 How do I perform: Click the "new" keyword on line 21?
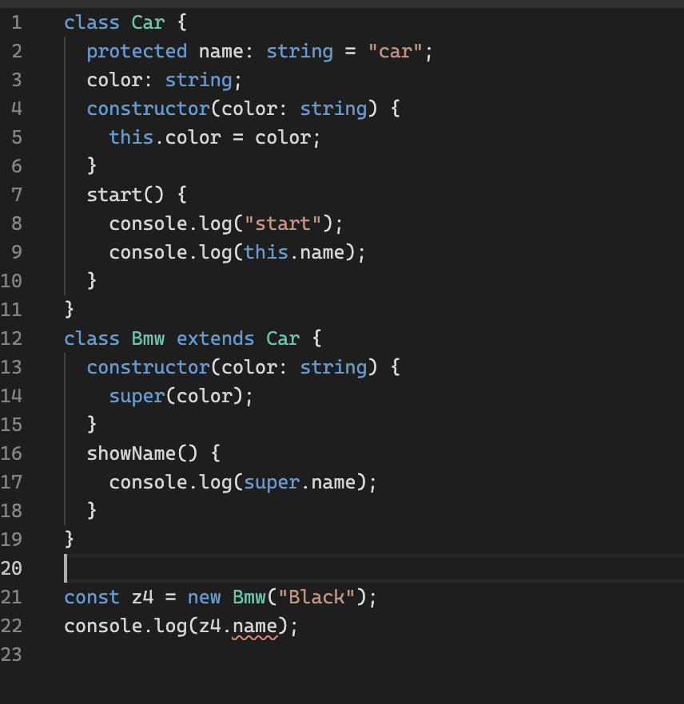[x=204, y=597]
